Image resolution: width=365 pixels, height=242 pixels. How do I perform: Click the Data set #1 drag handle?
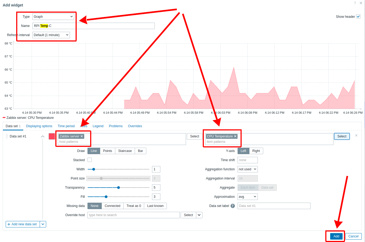click(x=6, y=136)
